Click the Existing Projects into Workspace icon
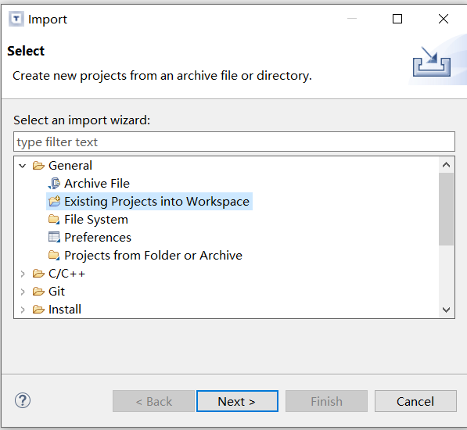The width and height of the screenshot is (467, 430). coord(54,202)
